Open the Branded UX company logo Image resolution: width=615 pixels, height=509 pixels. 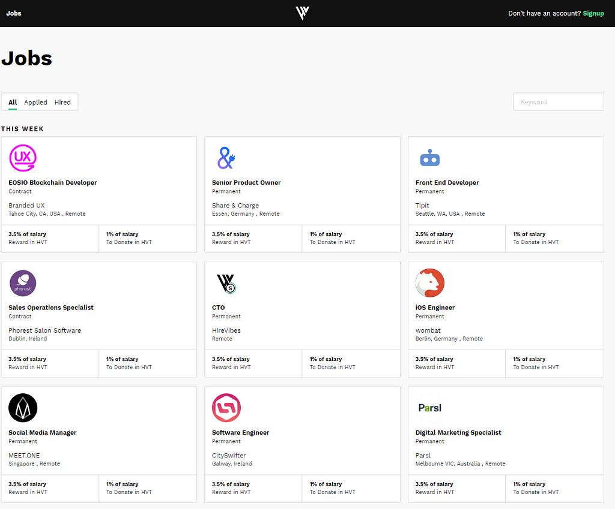point(23,158)
